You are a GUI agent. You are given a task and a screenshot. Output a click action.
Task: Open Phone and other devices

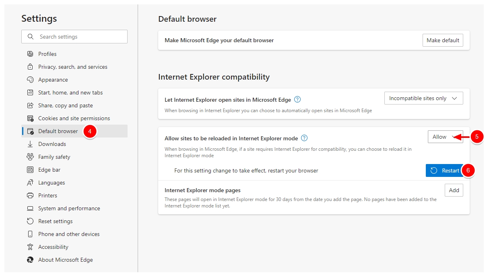(x=74, y=234)
